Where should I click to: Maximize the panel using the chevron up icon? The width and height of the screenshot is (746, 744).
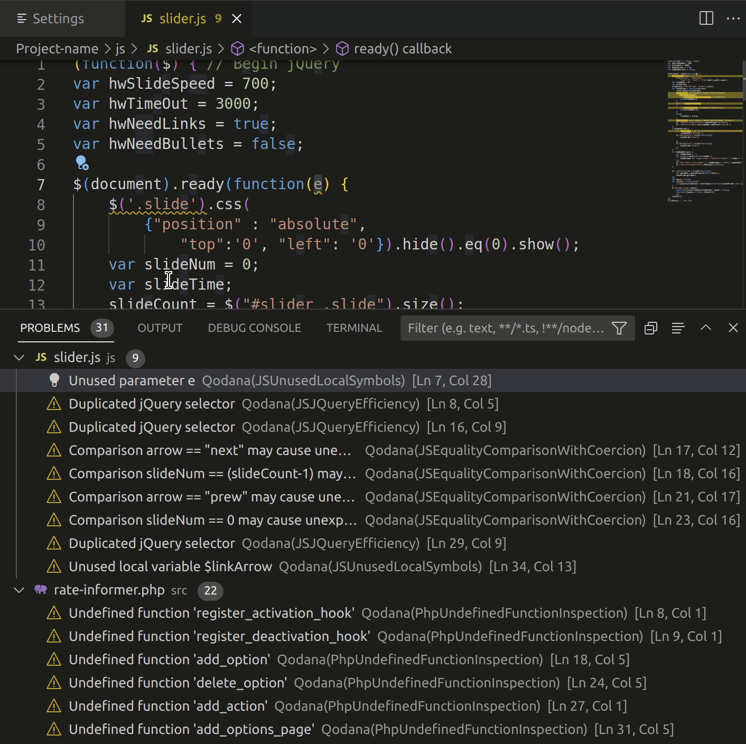coord(706,328)
